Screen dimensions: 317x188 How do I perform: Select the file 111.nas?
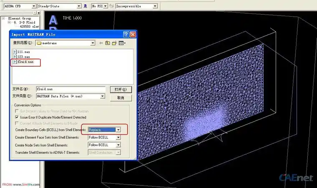tap(22, 52)
